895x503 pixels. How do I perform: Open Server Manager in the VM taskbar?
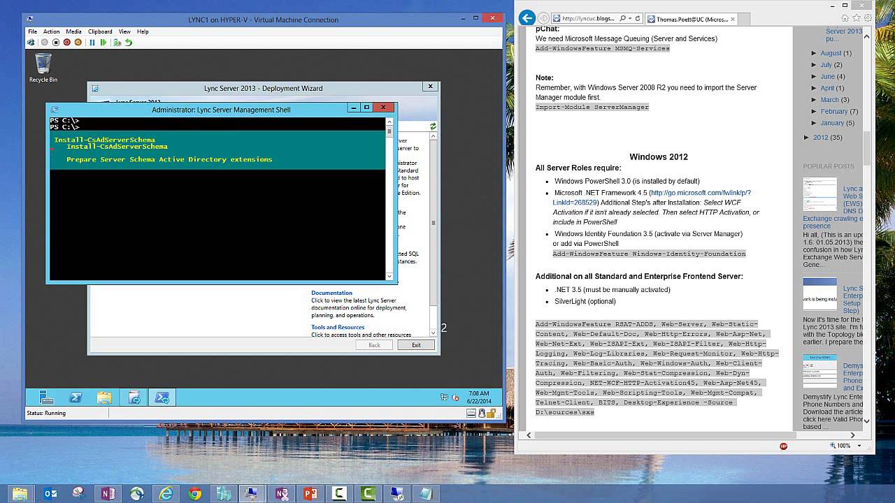[47, 398]
